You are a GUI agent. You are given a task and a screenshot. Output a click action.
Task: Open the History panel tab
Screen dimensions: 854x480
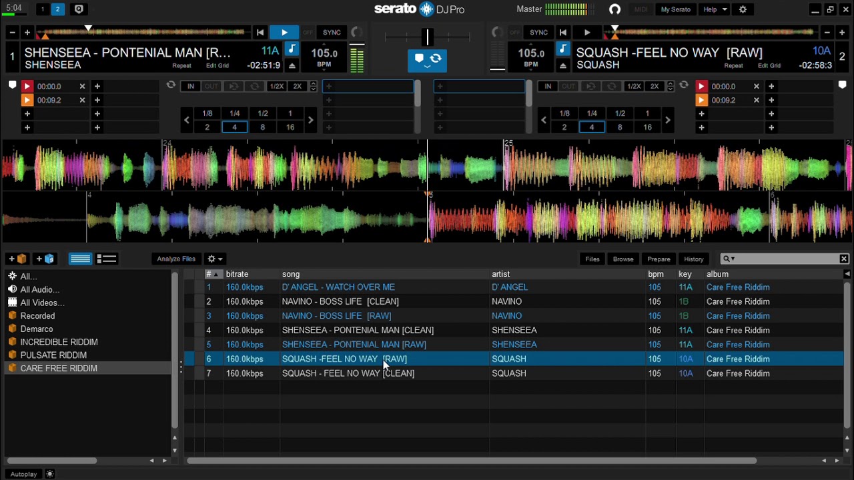(x=694, y=259)
